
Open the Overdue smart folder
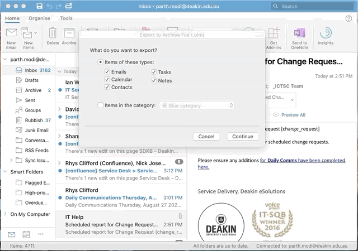(29, 202)
